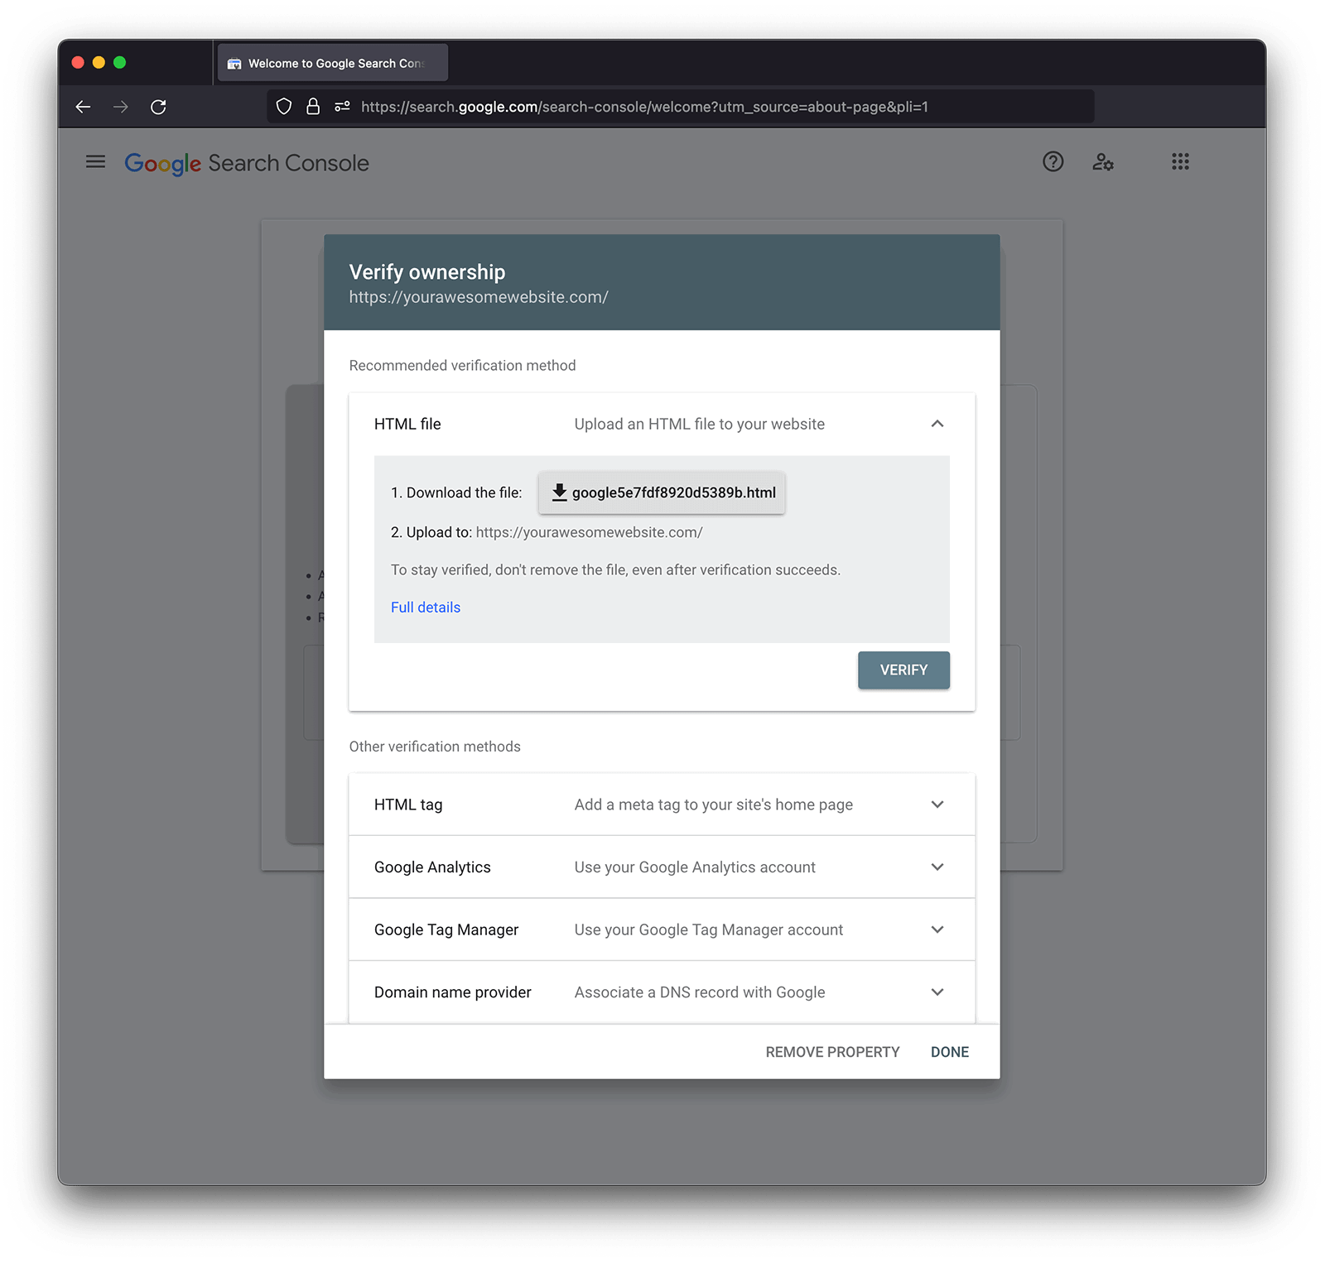The width and height of the screenshot is (1325, 1263).
Task: Open the hamburger main menu
Action: click(x=95, y=162)
